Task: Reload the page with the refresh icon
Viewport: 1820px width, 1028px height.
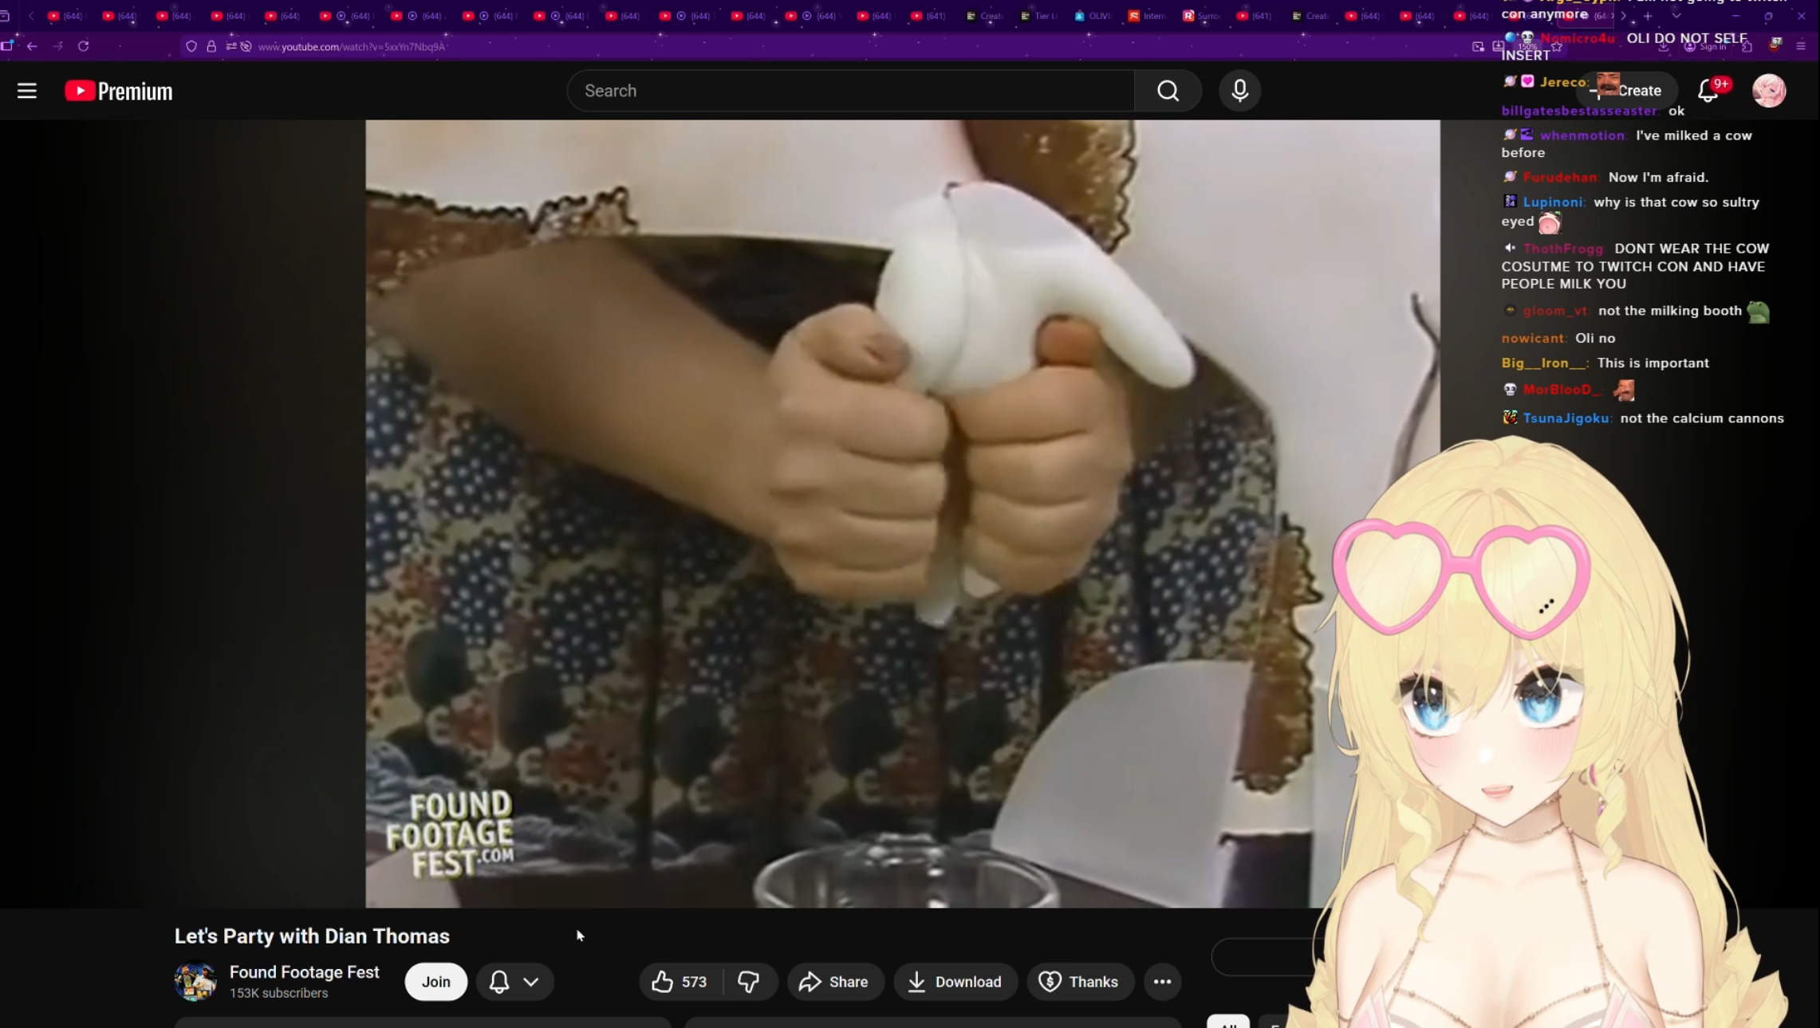Action: (x=83, y=46)
